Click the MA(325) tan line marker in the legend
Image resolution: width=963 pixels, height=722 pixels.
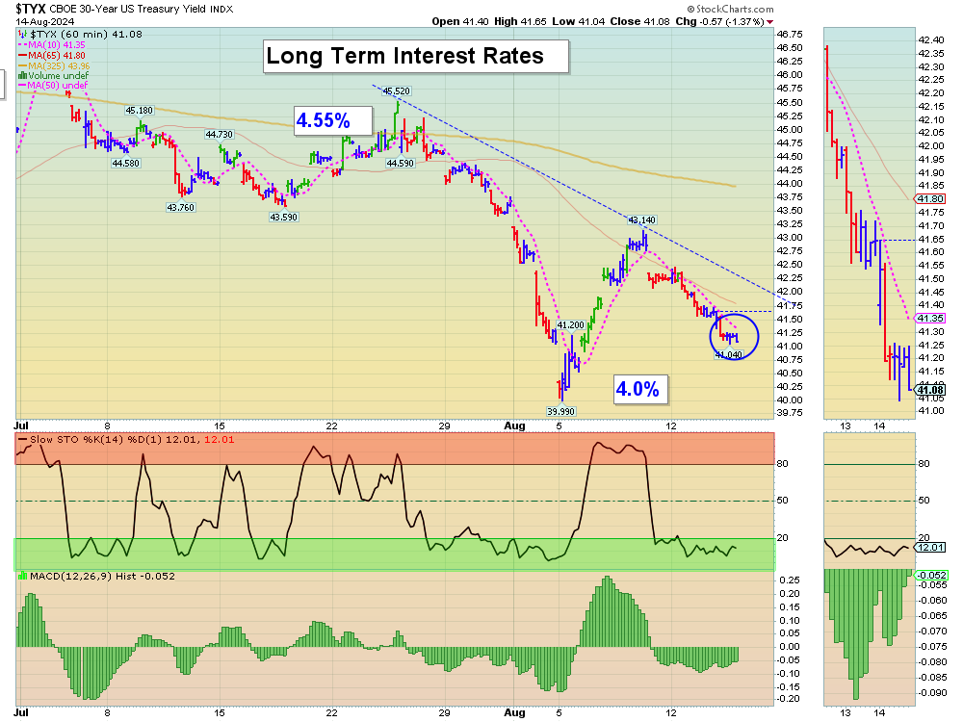[23, 65]
